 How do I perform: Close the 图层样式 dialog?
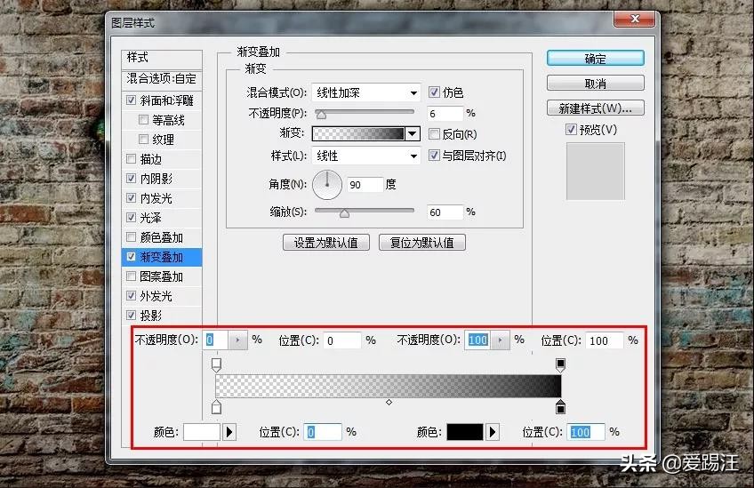coord(634,19)
